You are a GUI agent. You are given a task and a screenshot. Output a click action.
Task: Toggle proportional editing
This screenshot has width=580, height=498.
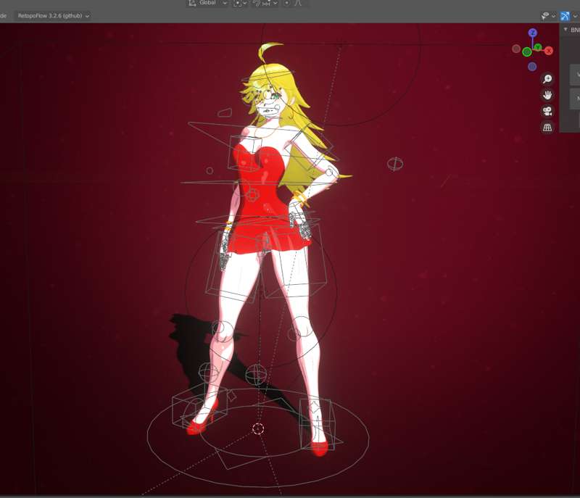286,3
